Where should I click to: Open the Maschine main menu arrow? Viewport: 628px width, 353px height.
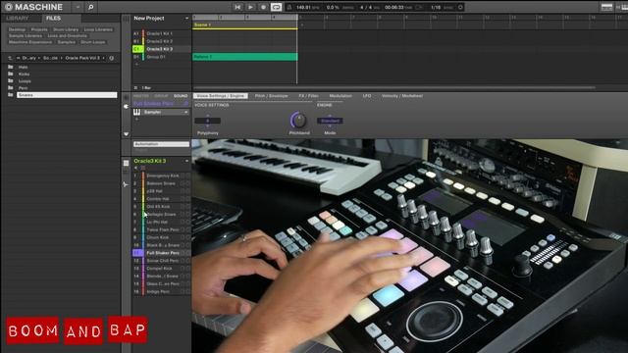[78, 7]
